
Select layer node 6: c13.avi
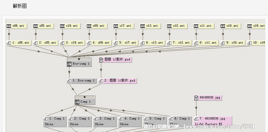tap(152, 43)
